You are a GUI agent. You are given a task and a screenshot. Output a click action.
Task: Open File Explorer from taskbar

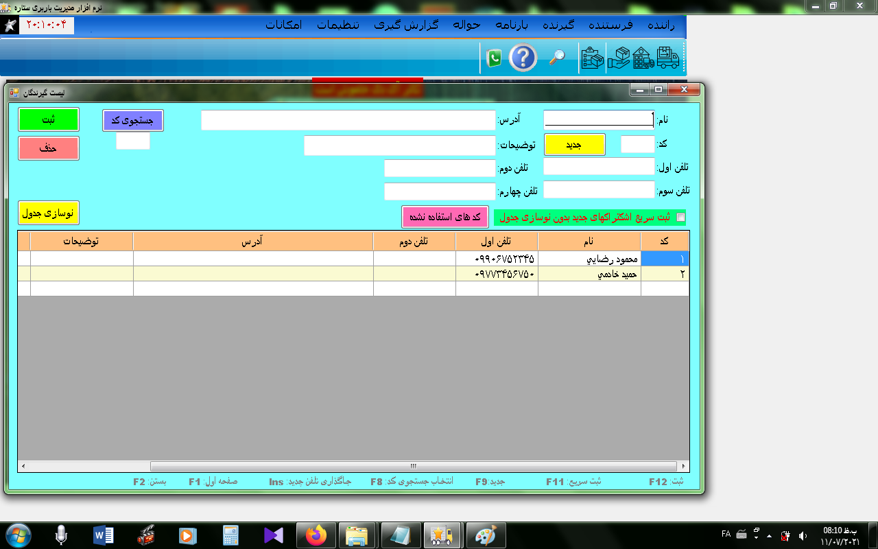357,535
